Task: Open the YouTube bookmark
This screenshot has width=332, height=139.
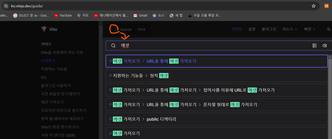Action: tap(63, 16)
